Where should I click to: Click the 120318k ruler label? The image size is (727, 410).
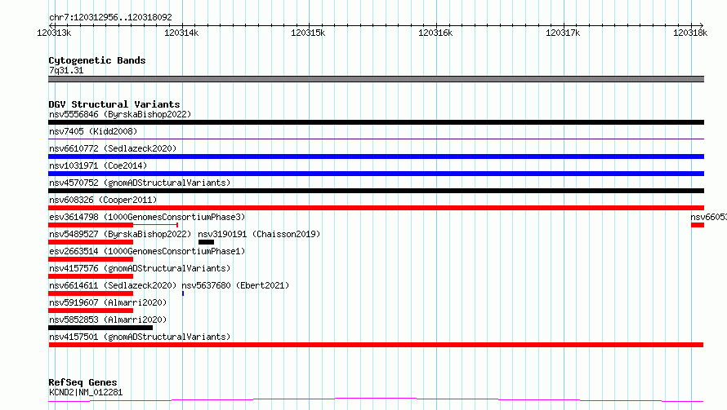point(690,33)
